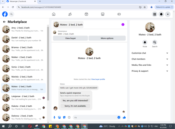Open the View buyer profile link
175x129 pixels.
click(x=98, y=79)
